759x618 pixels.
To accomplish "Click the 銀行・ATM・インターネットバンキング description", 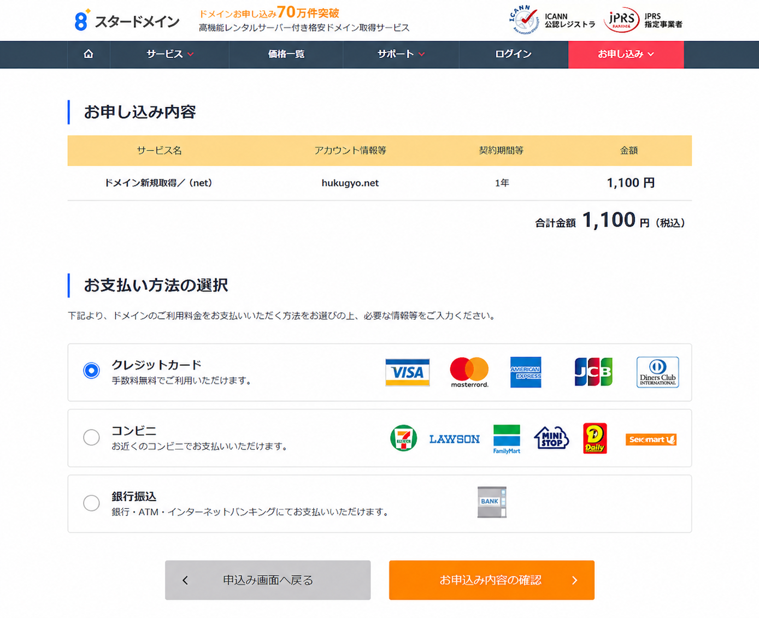I will tap(251, 512).
